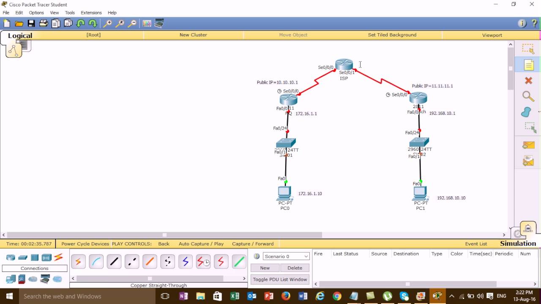This screenshot has height=304, width=541.
Task: Open the drawing palette icon
Action: (x=147, y=24)
